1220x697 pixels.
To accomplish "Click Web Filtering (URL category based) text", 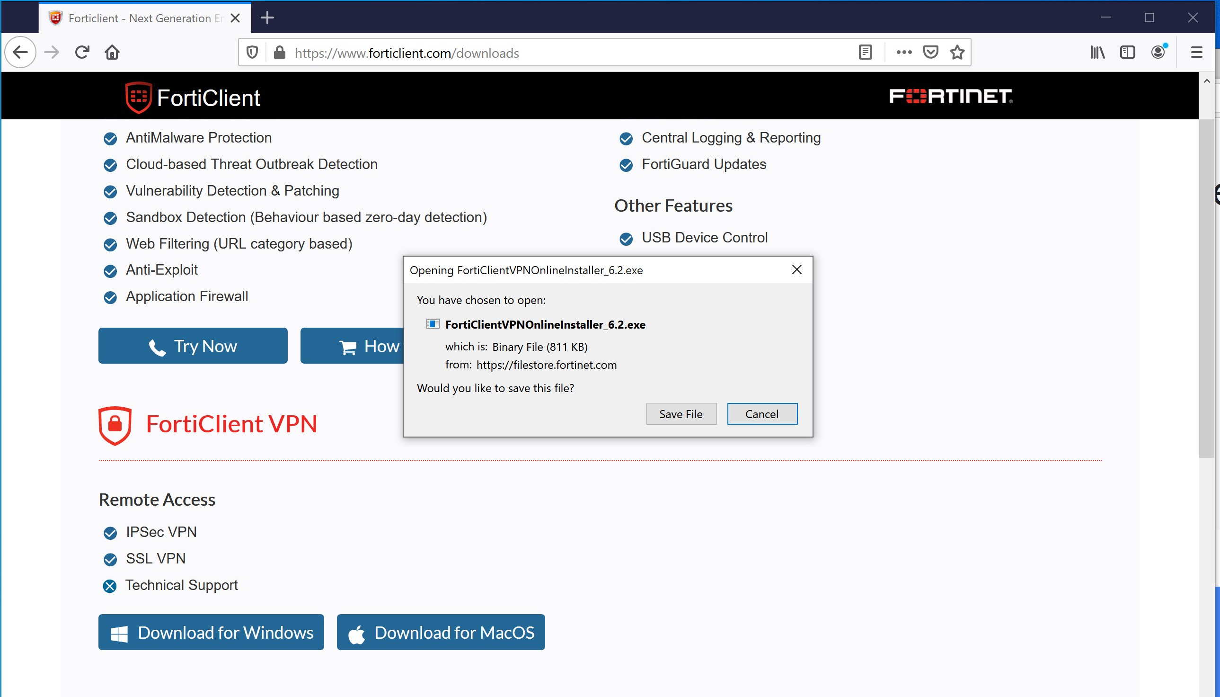I will point(239,244).
